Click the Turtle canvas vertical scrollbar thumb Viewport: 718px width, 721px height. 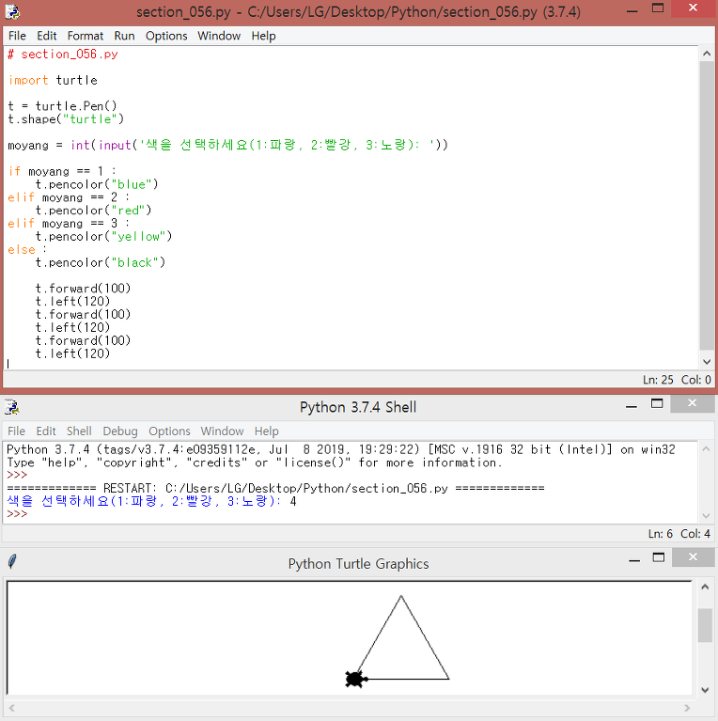(x=705, y=625)
